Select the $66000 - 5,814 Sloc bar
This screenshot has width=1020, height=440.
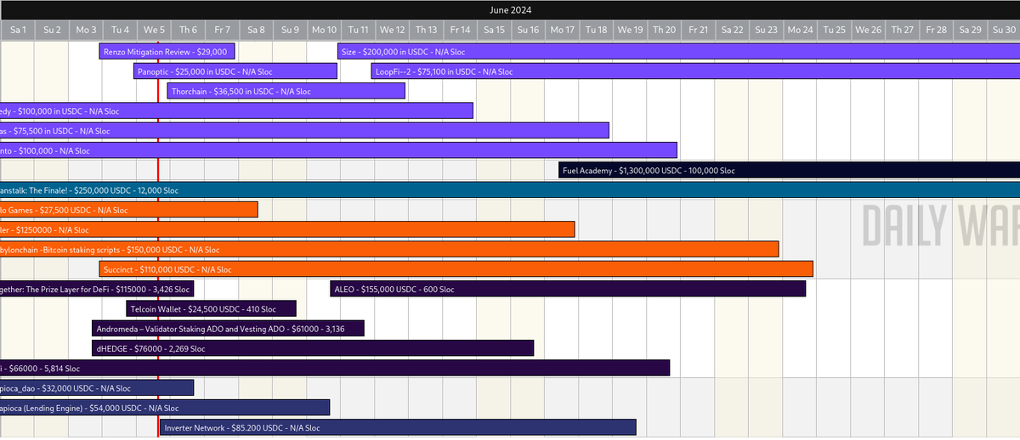tap(335, 368)
